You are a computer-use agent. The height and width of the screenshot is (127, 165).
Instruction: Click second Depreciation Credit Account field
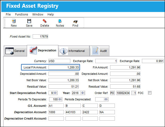pos(73,118)
